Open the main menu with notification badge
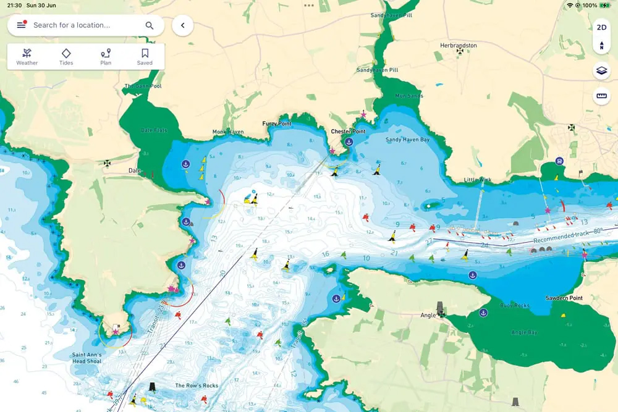 (x=20, y=25)
